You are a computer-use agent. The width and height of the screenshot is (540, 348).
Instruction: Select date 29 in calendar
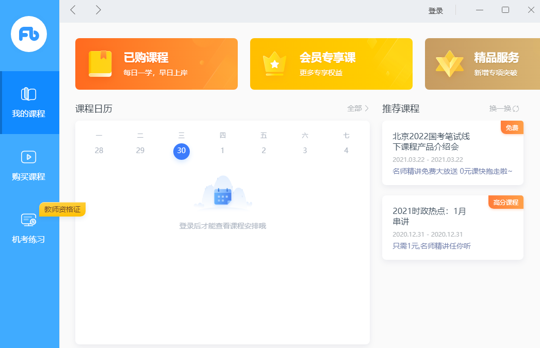click(x=140, y=151)
